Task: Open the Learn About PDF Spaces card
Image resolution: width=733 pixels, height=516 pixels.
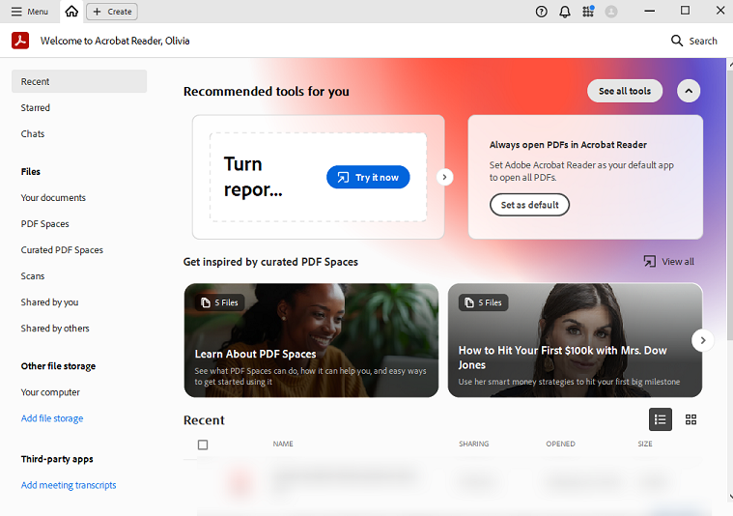Action: click(x=311, y=340)
